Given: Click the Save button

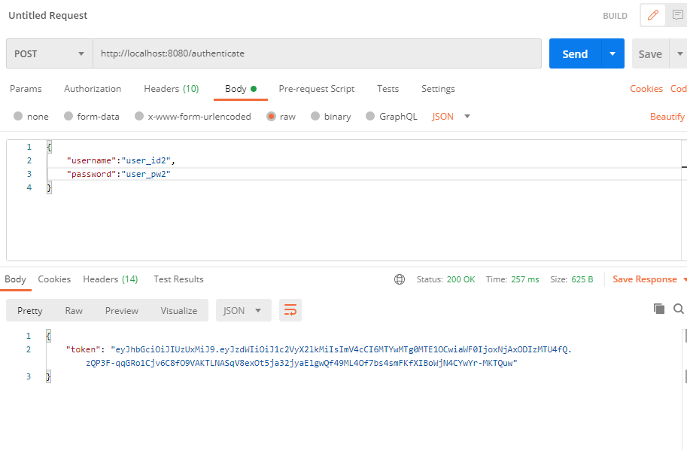Looking at the screenshot, I should (x=650, y=53).
